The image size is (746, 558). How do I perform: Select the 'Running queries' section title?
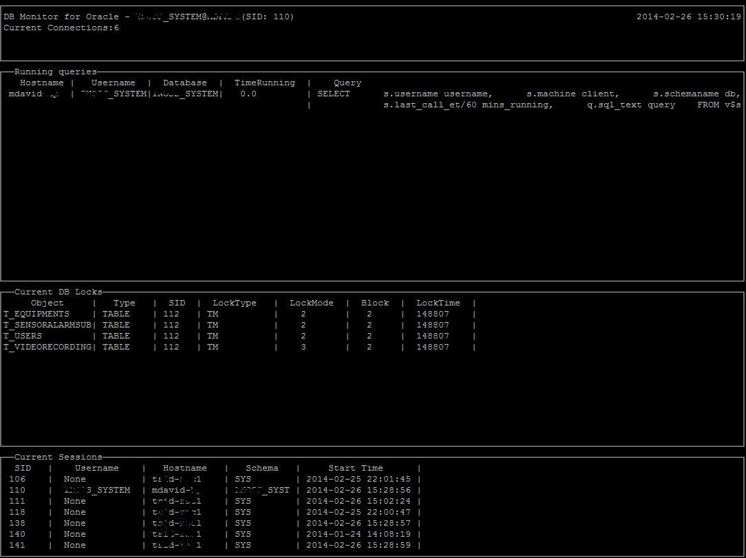pyautogui.click(x=56, y=72)
